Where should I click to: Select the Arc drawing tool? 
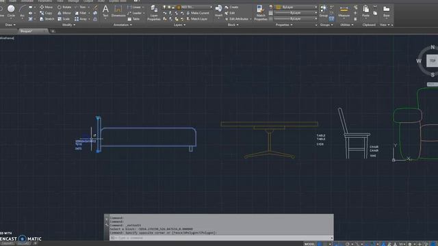point(22,11)
